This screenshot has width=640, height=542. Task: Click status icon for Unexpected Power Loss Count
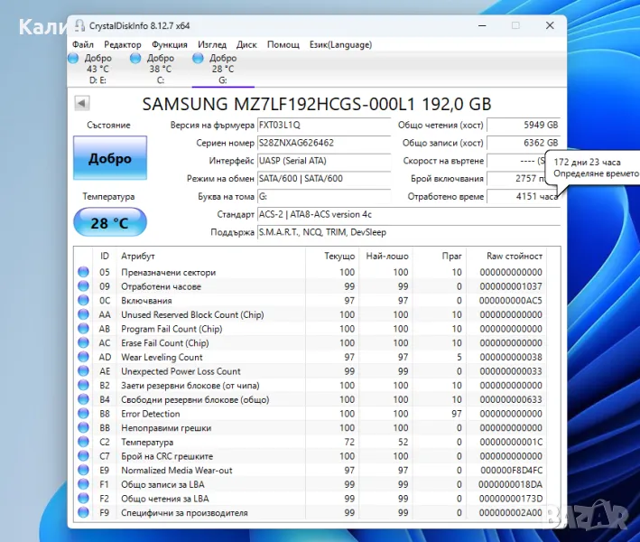point(84,371)
